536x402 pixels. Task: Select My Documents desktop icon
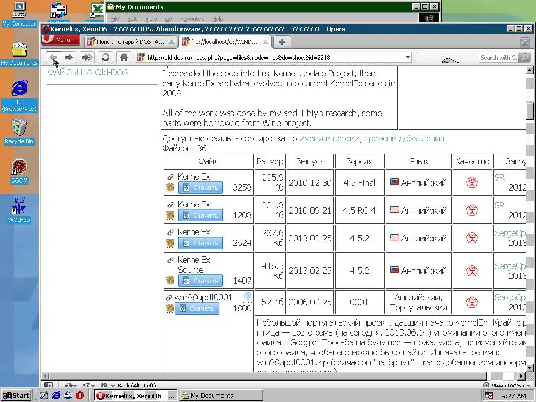tap(19, 53)
